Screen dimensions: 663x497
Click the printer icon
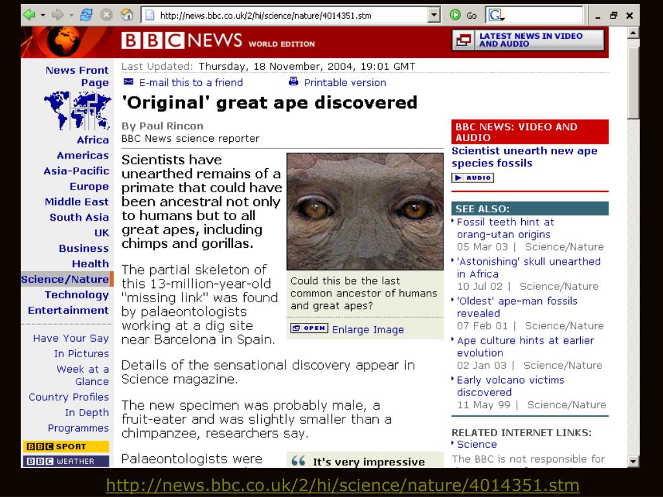[x=293, y=81]
